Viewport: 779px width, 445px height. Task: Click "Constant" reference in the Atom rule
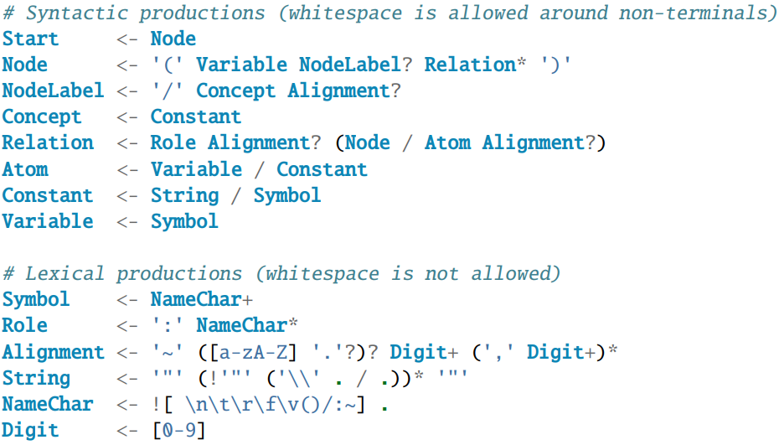[322, 169]
